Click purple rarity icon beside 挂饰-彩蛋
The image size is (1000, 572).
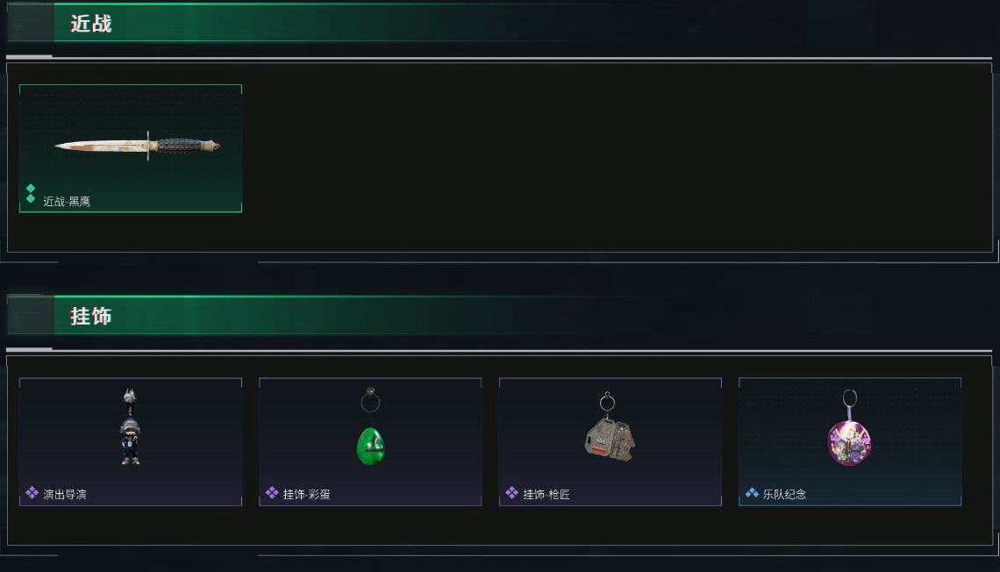tap(272, 493)
